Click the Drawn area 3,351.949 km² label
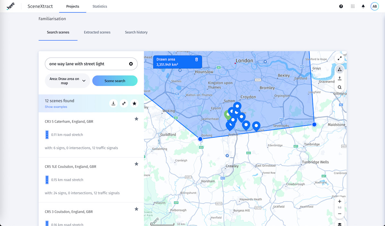Viewport: 385px width, 226px height. tap(177, 62)
